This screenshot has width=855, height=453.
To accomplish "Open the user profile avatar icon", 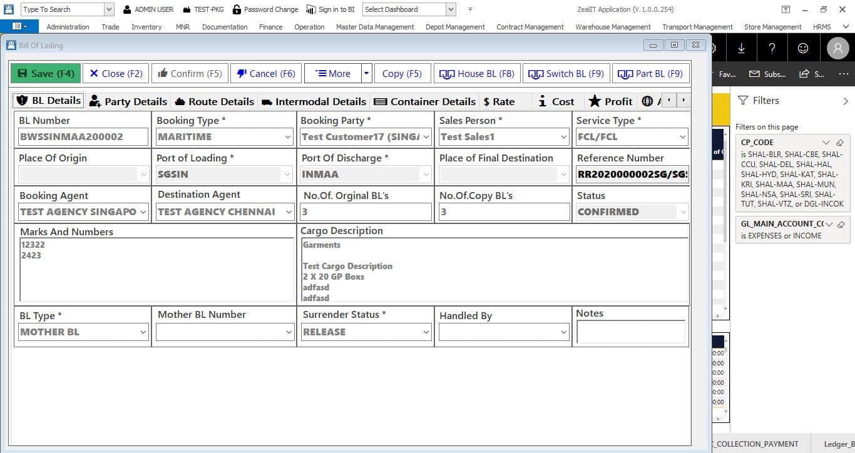I will click(837, 48).
